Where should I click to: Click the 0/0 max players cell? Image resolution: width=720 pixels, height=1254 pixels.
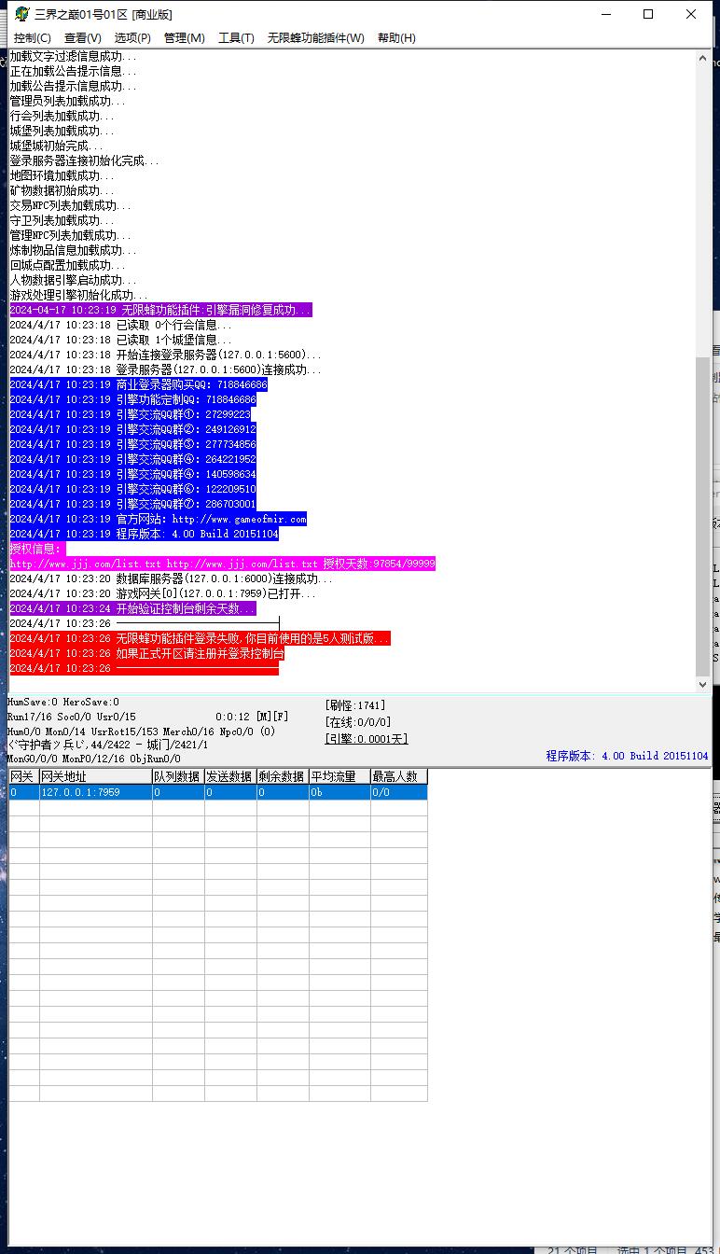398,792
